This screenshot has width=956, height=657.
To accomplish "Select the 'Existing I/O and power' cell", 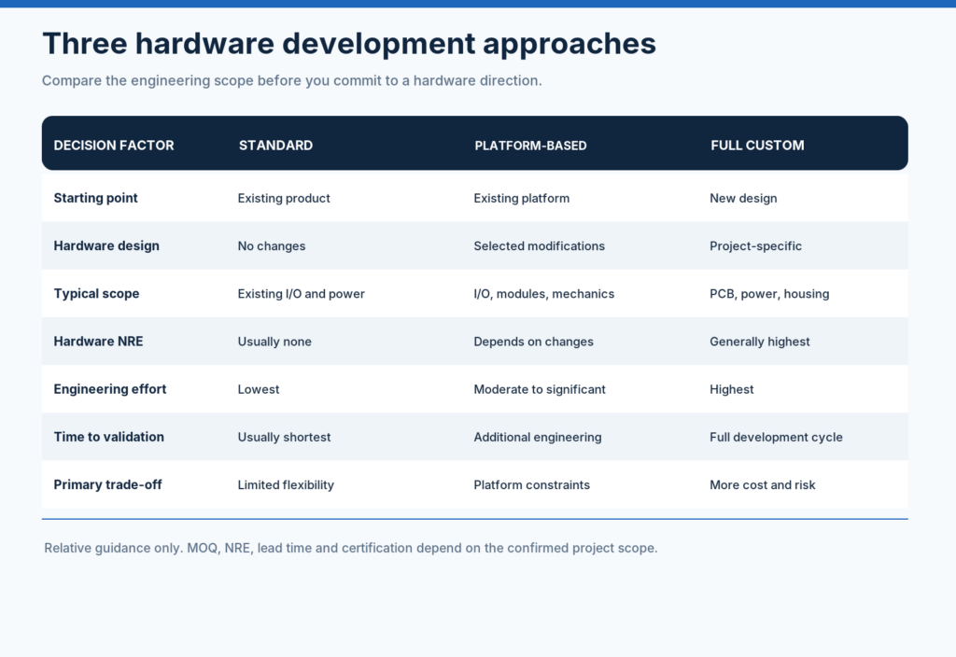I will pos(302,293).
